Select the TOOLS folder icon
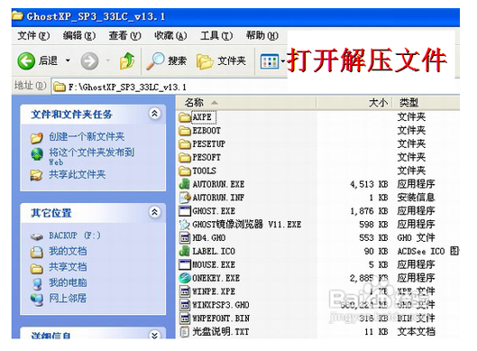This screenshot has height=351, width=477. pos(184,171)
